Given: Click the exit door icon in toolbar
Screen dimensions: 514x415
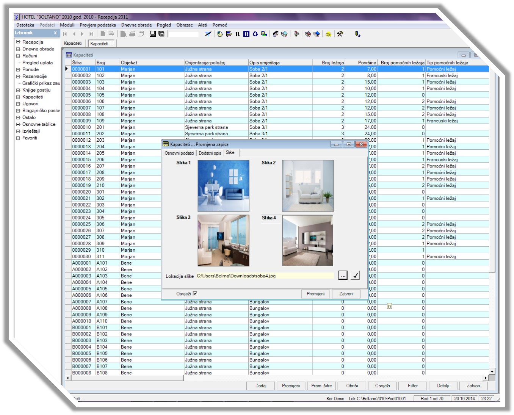Looking at the screenshot, I should coord(357,34).
